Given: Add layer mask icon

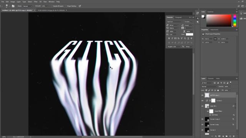Looking at the screenshot, I should pos(219,136).
